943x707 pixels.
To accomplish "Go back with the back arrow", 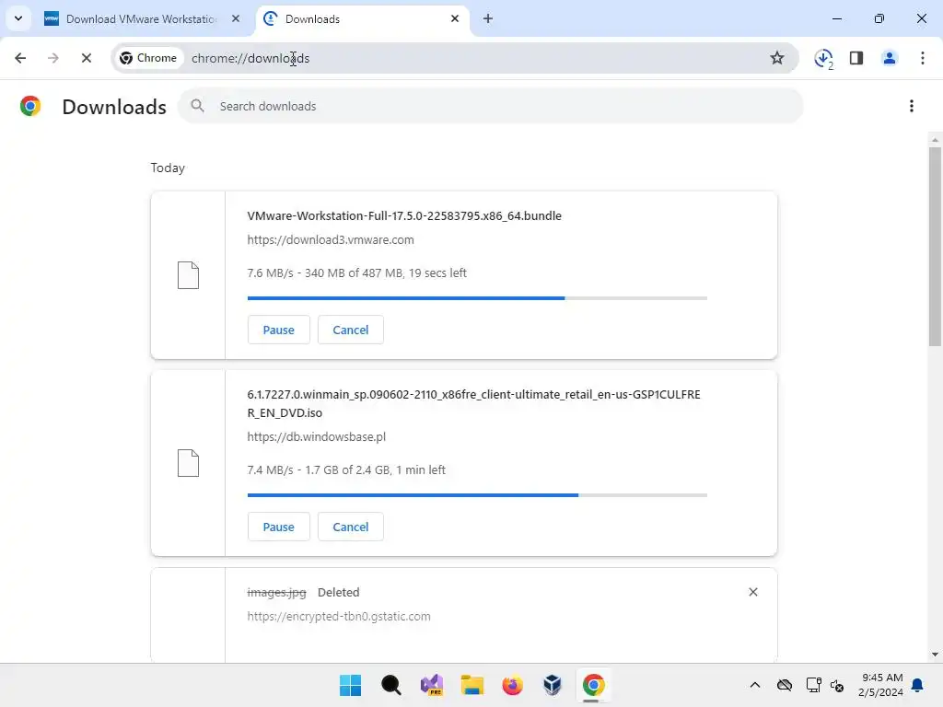I will coord(20,58).
